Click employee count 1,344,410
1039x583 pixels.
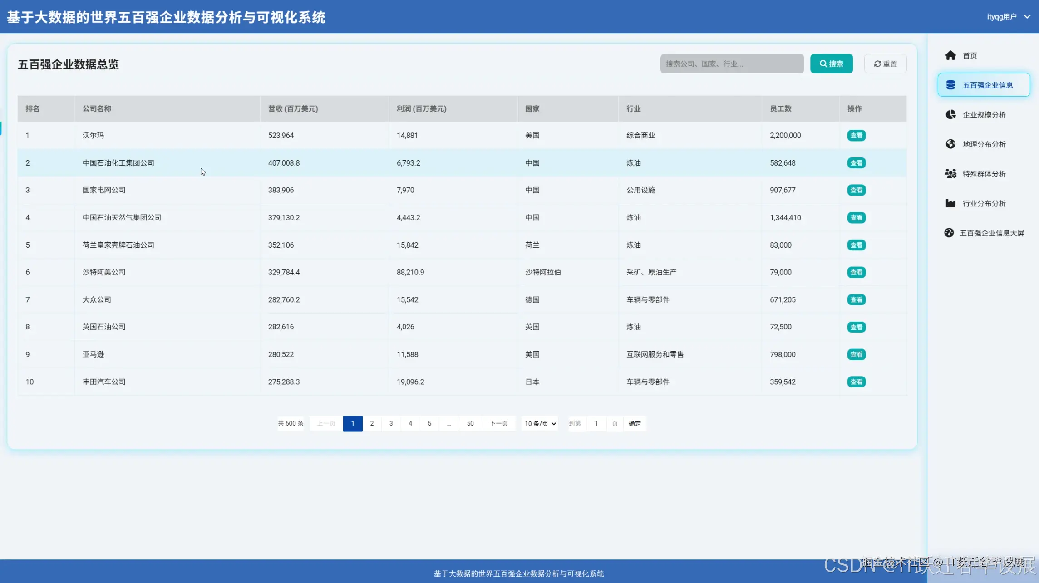click(x=785, y=217)
